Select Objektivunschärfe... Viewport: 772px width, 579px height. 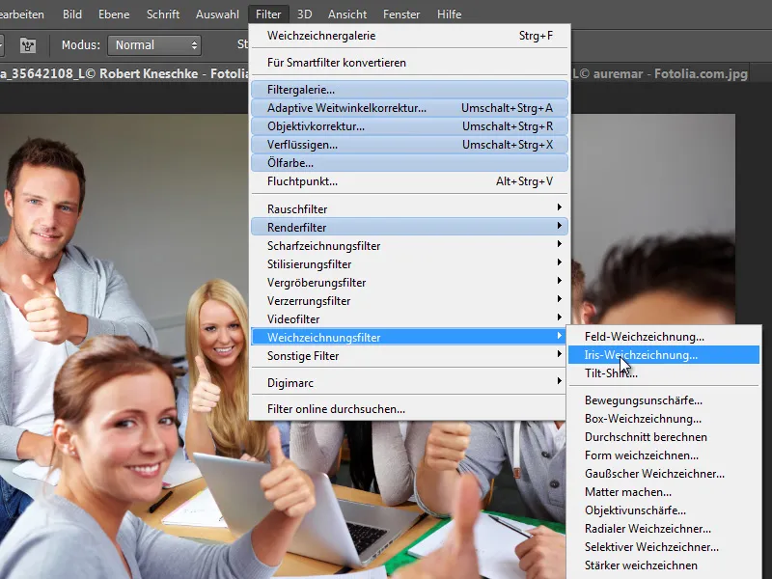tap(664, 510)
